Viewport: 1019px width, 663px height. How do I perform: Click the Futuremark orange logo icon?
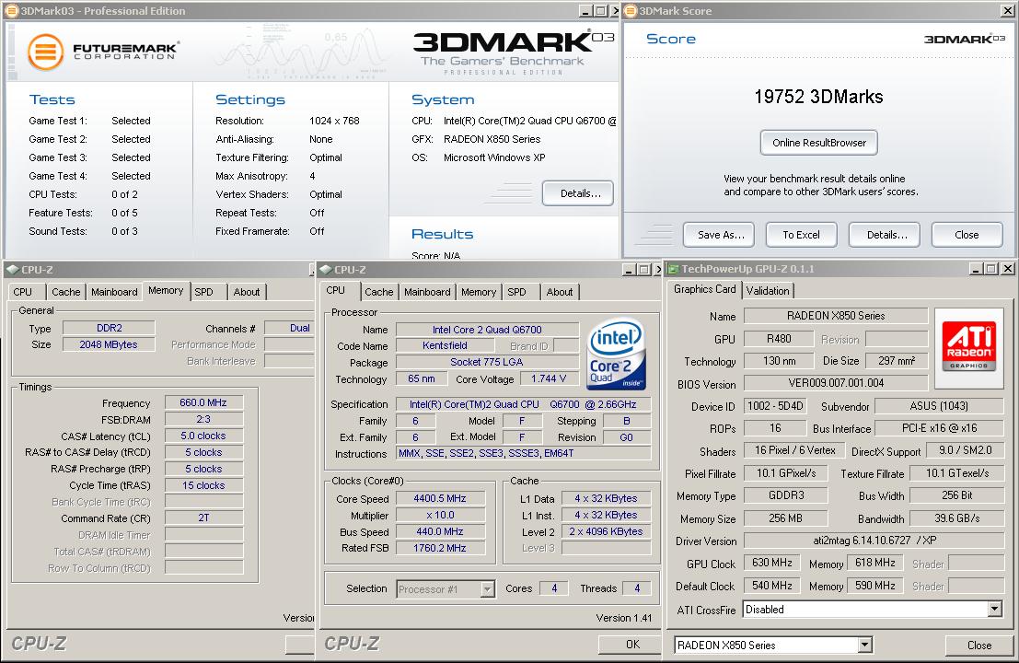point(45,52)
